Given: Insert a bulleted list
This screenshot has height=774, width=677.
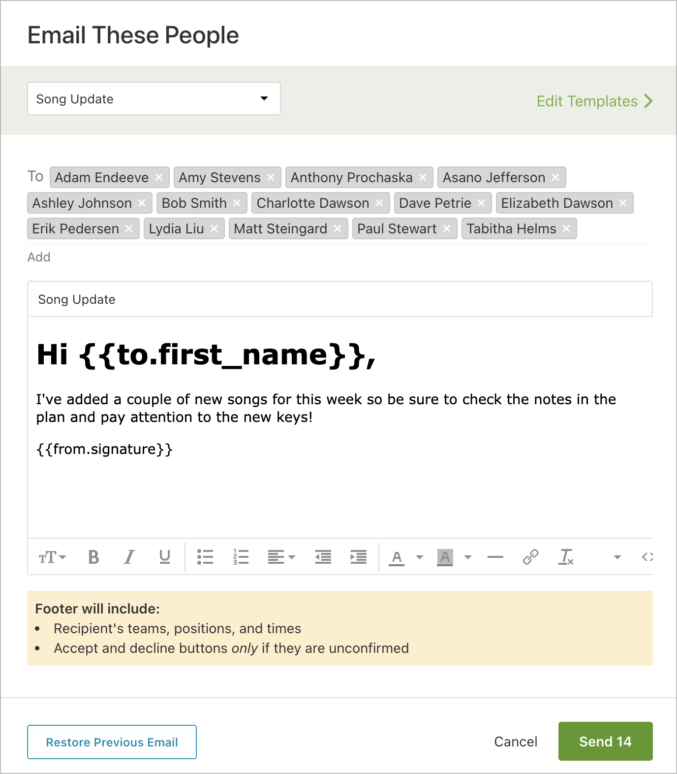Looking at the screenshot, I should (205, 557).
